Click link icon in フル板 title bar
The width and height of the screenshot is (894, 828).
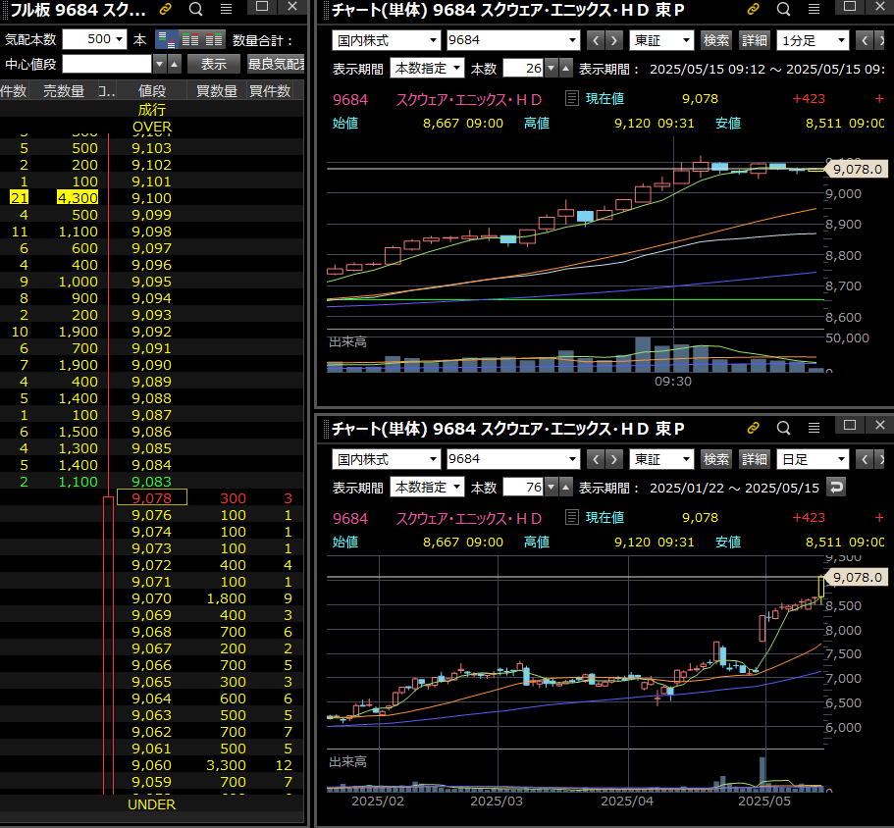pos(165,9)
